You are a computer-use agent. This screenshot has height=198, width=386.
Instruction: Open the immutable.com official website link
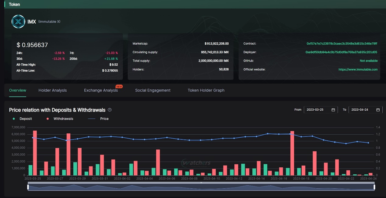point(358,69)
